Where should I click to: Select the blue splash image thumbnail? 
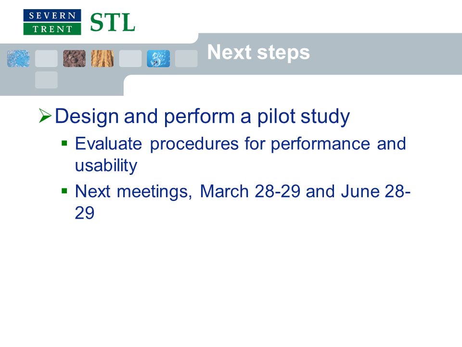tap(158, 58)
